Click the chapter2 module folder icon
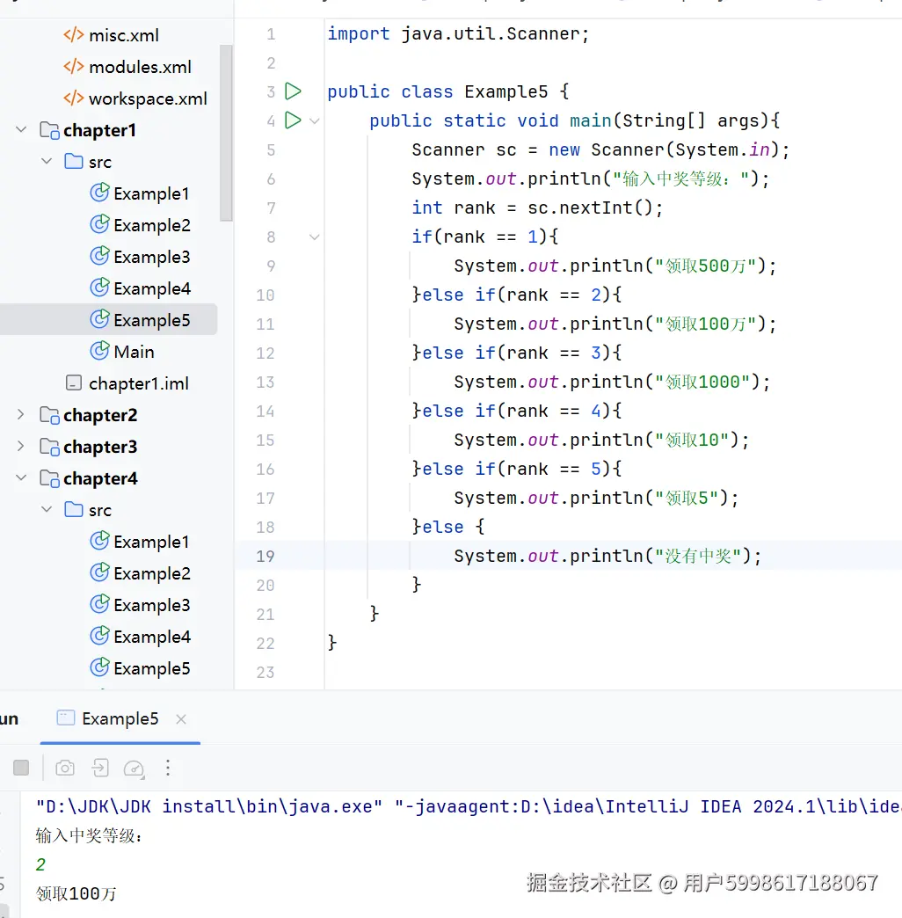The image size is (902, 918). pos(49,415)
